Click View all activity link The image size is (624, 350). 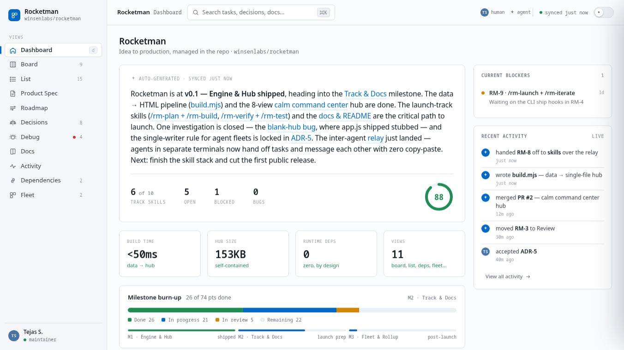[x=508, y=277]
